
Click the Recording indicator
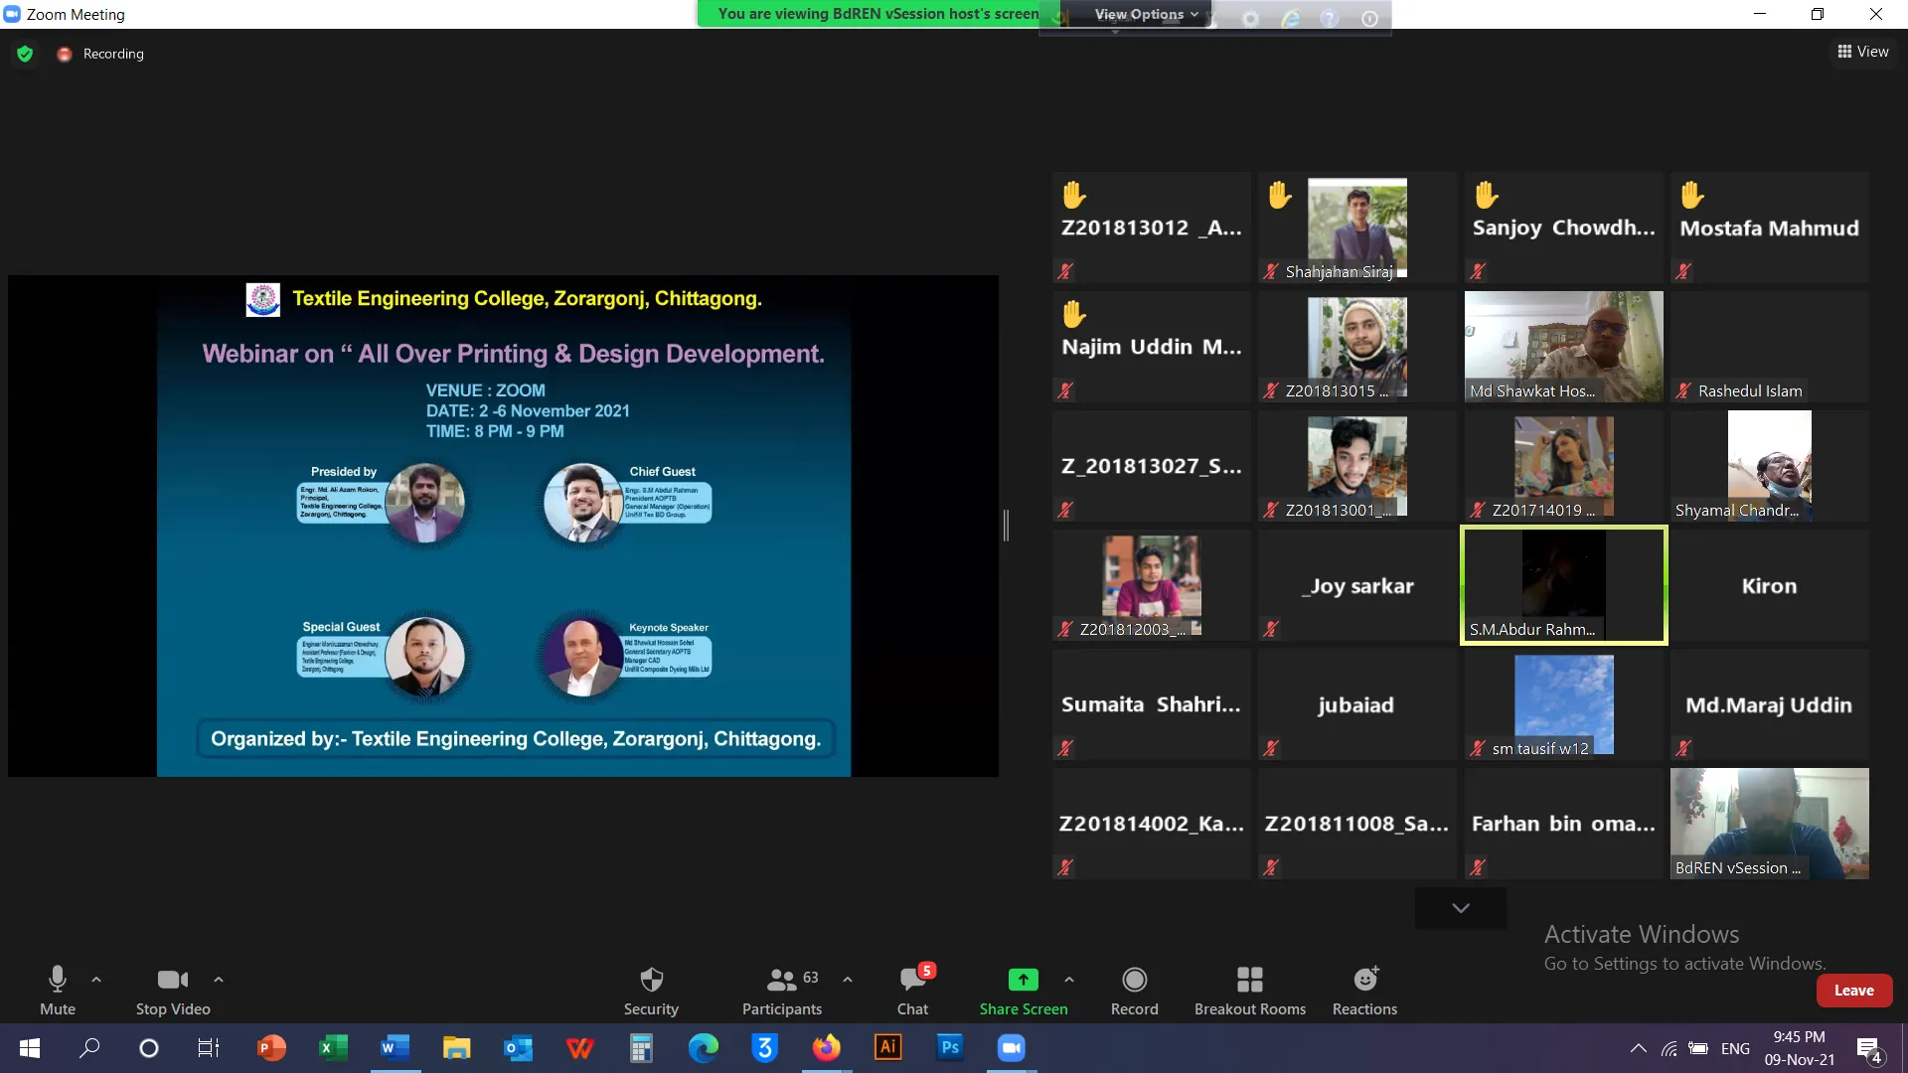(x=100, y=54)
